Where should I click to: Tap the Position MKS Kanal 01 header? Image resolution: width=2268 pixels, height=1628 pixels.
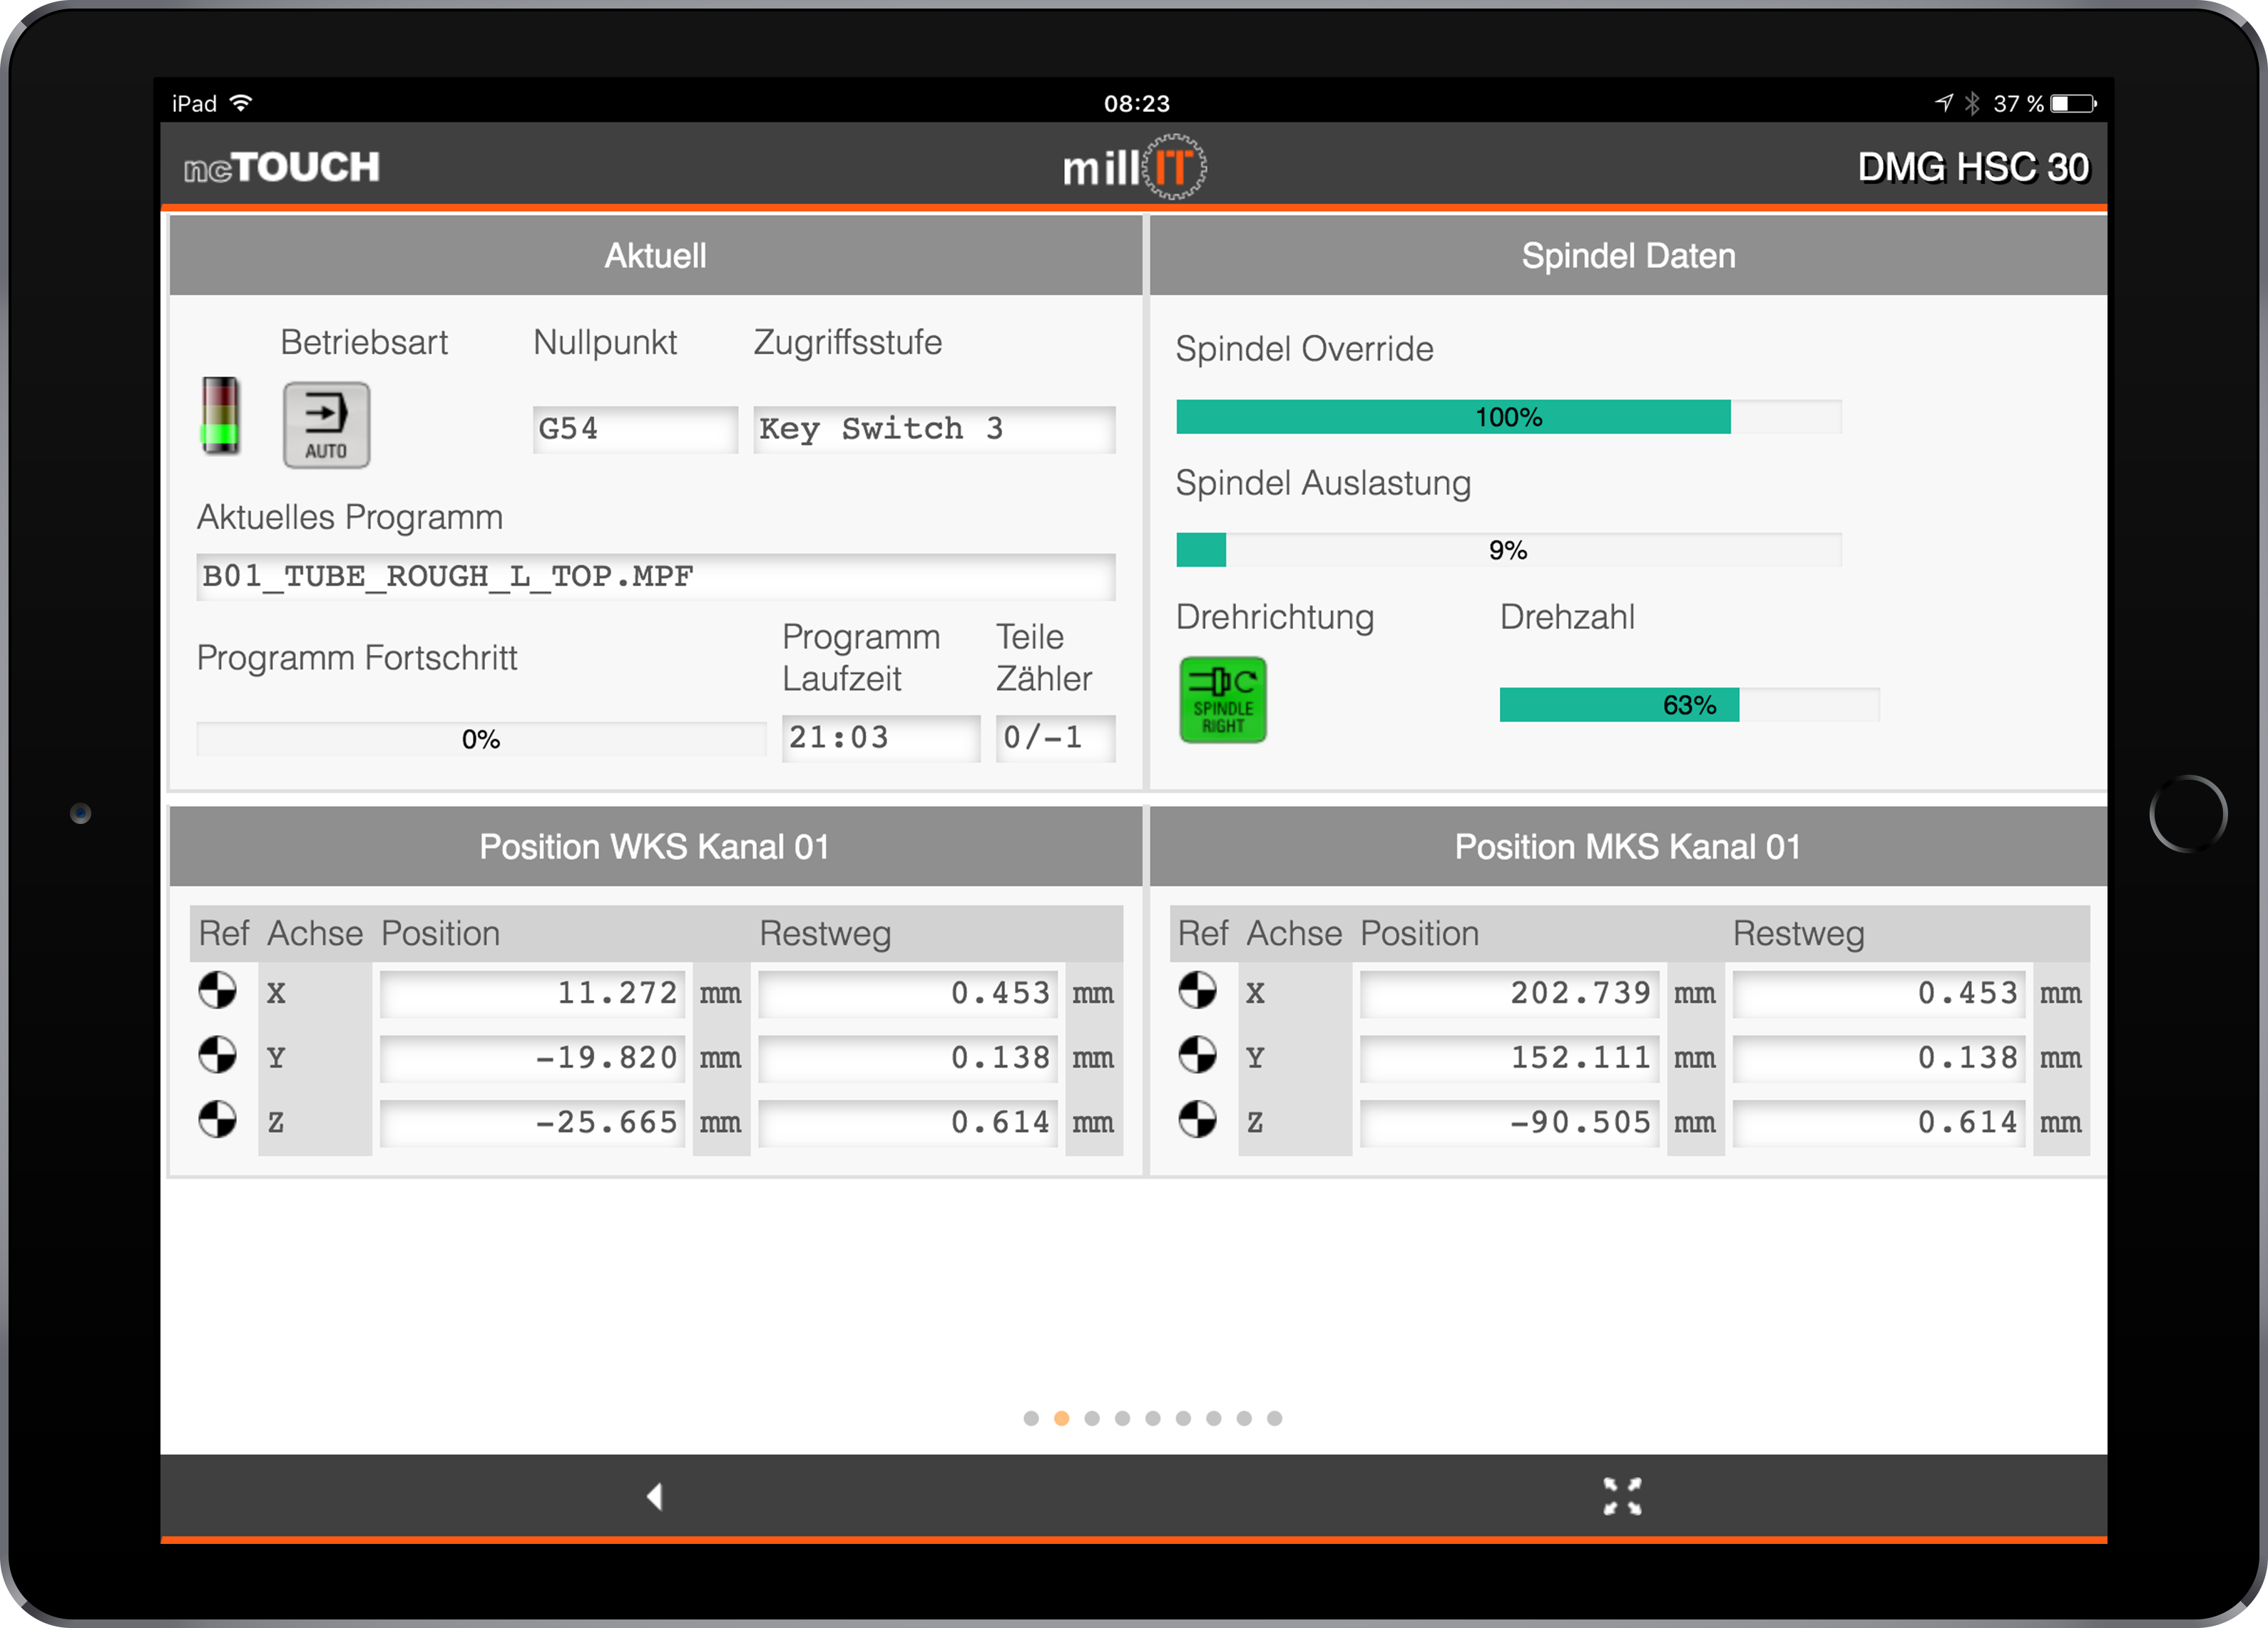(1628, 847)
